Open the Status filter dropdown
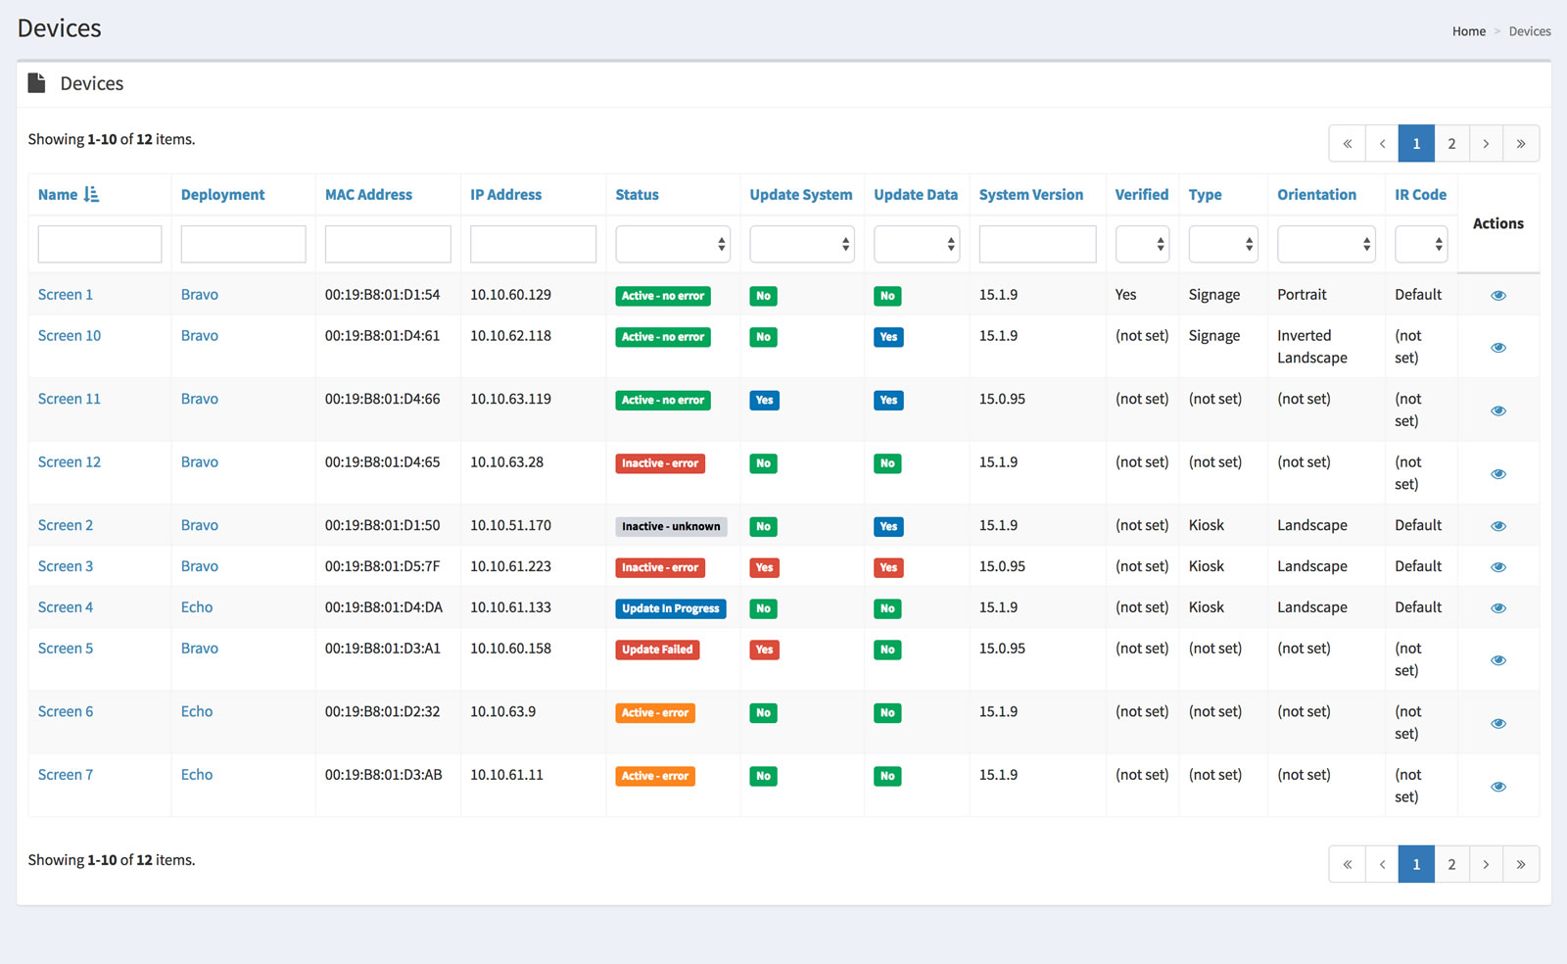The width and height of the screenshot is (1567, 964). tap(672, 244)
